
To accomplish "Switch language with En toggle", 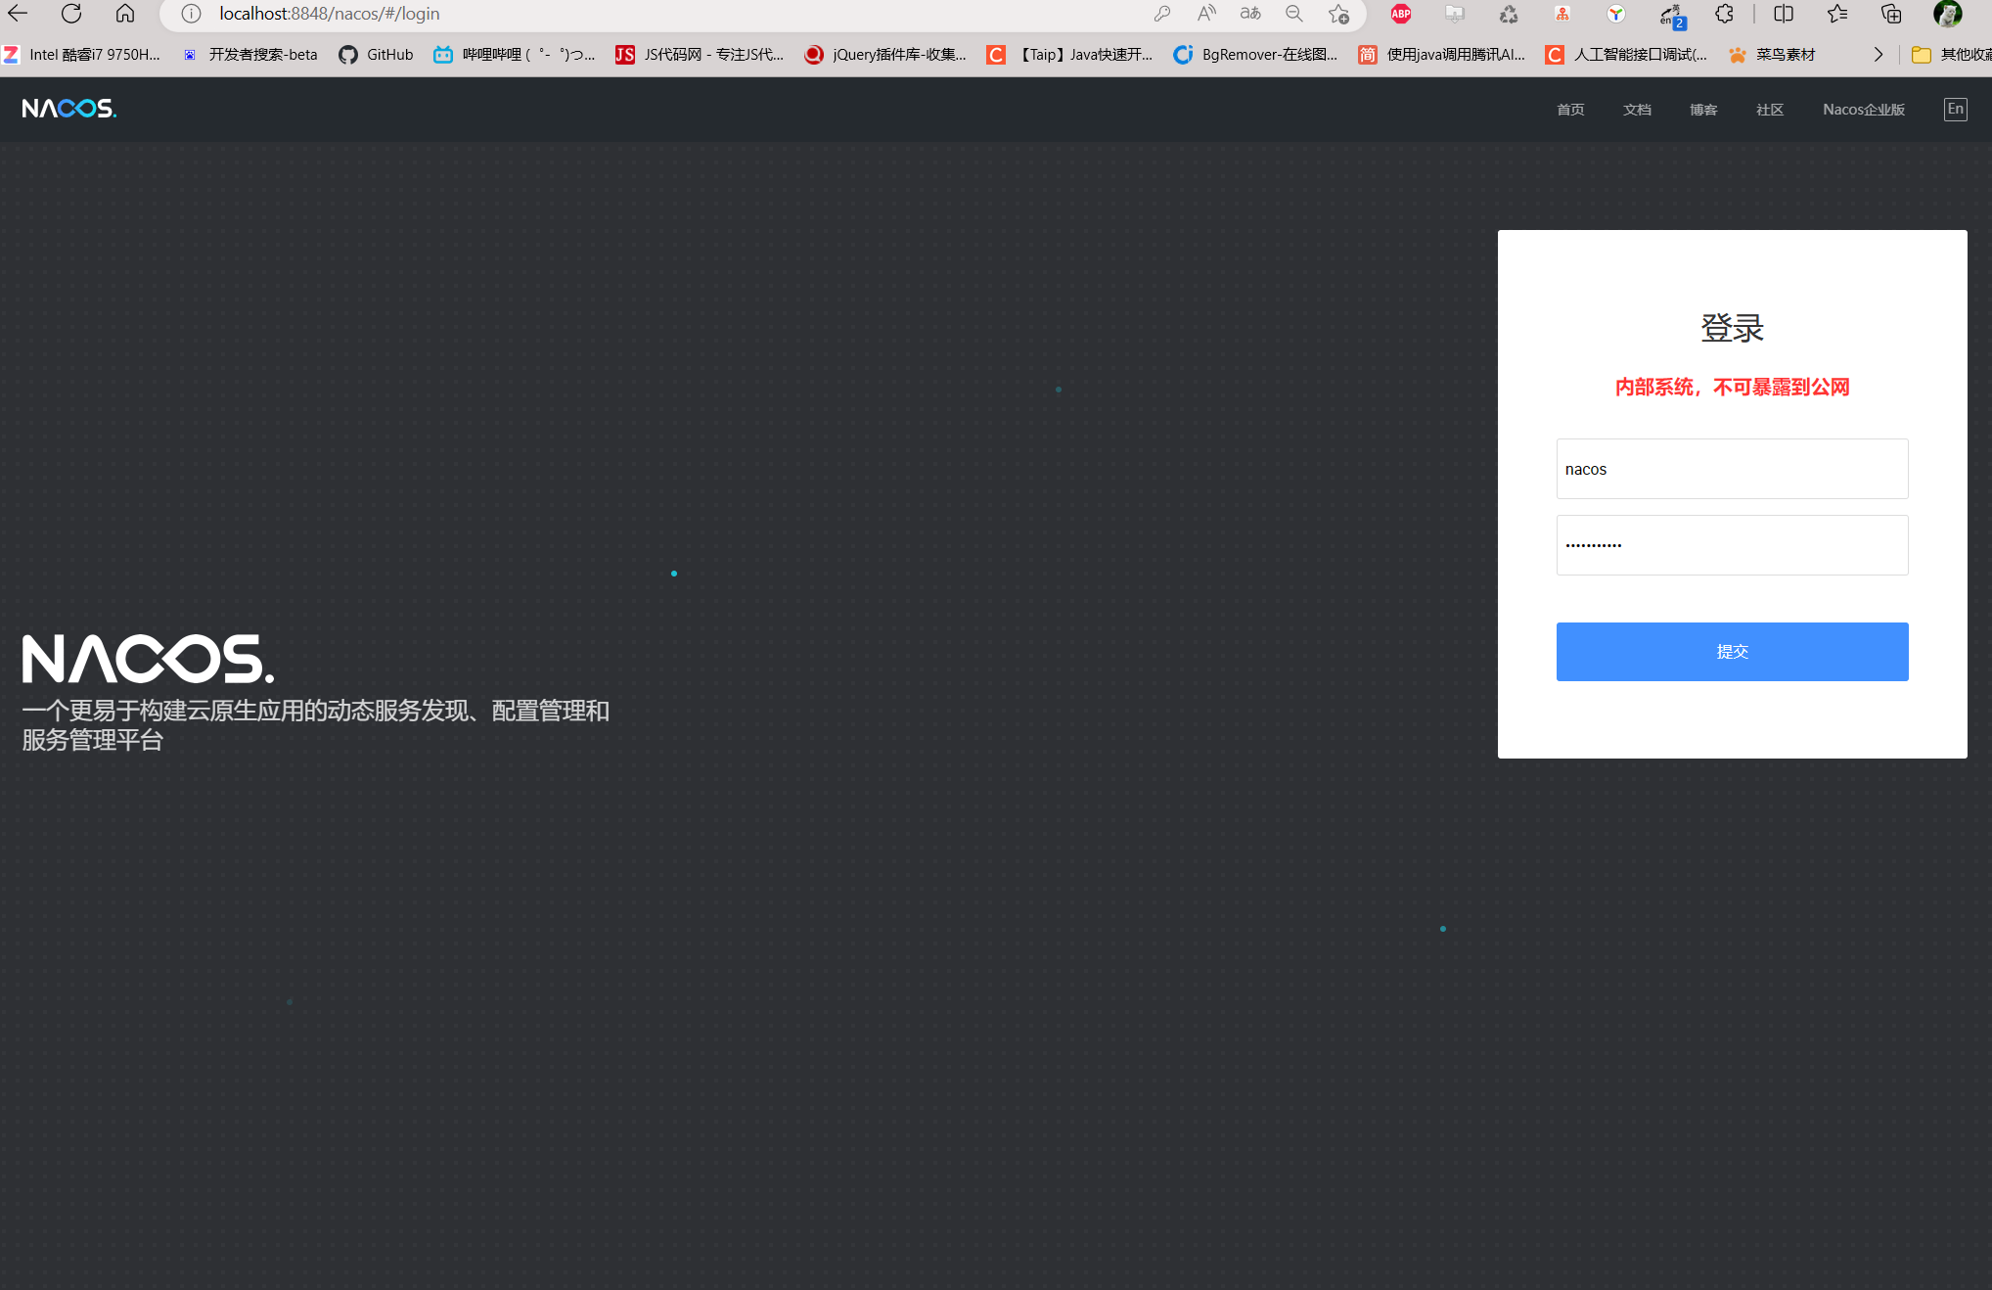I will [x=1955, y=110].
